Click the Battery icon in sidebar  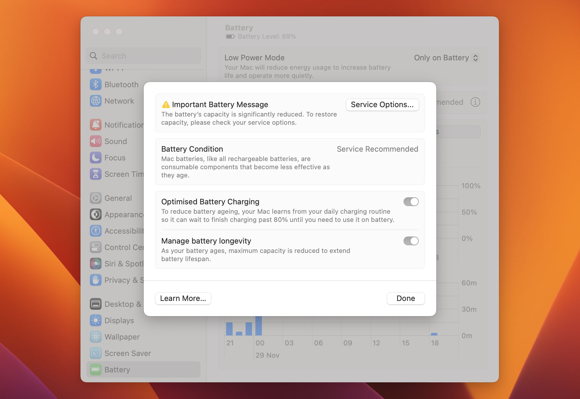[x=96, y=370]
